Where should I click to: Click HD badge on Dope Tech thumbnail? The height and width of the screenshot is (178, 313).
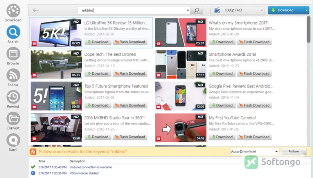tap(76, 53)
